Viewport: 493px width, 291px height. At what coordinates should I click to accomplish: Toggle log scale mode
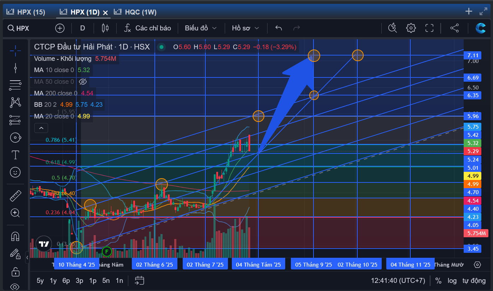452,281
